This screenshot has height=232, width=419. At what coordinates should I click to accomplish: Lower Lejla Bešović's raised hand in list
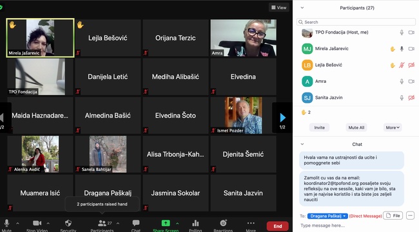coord(393,66)
